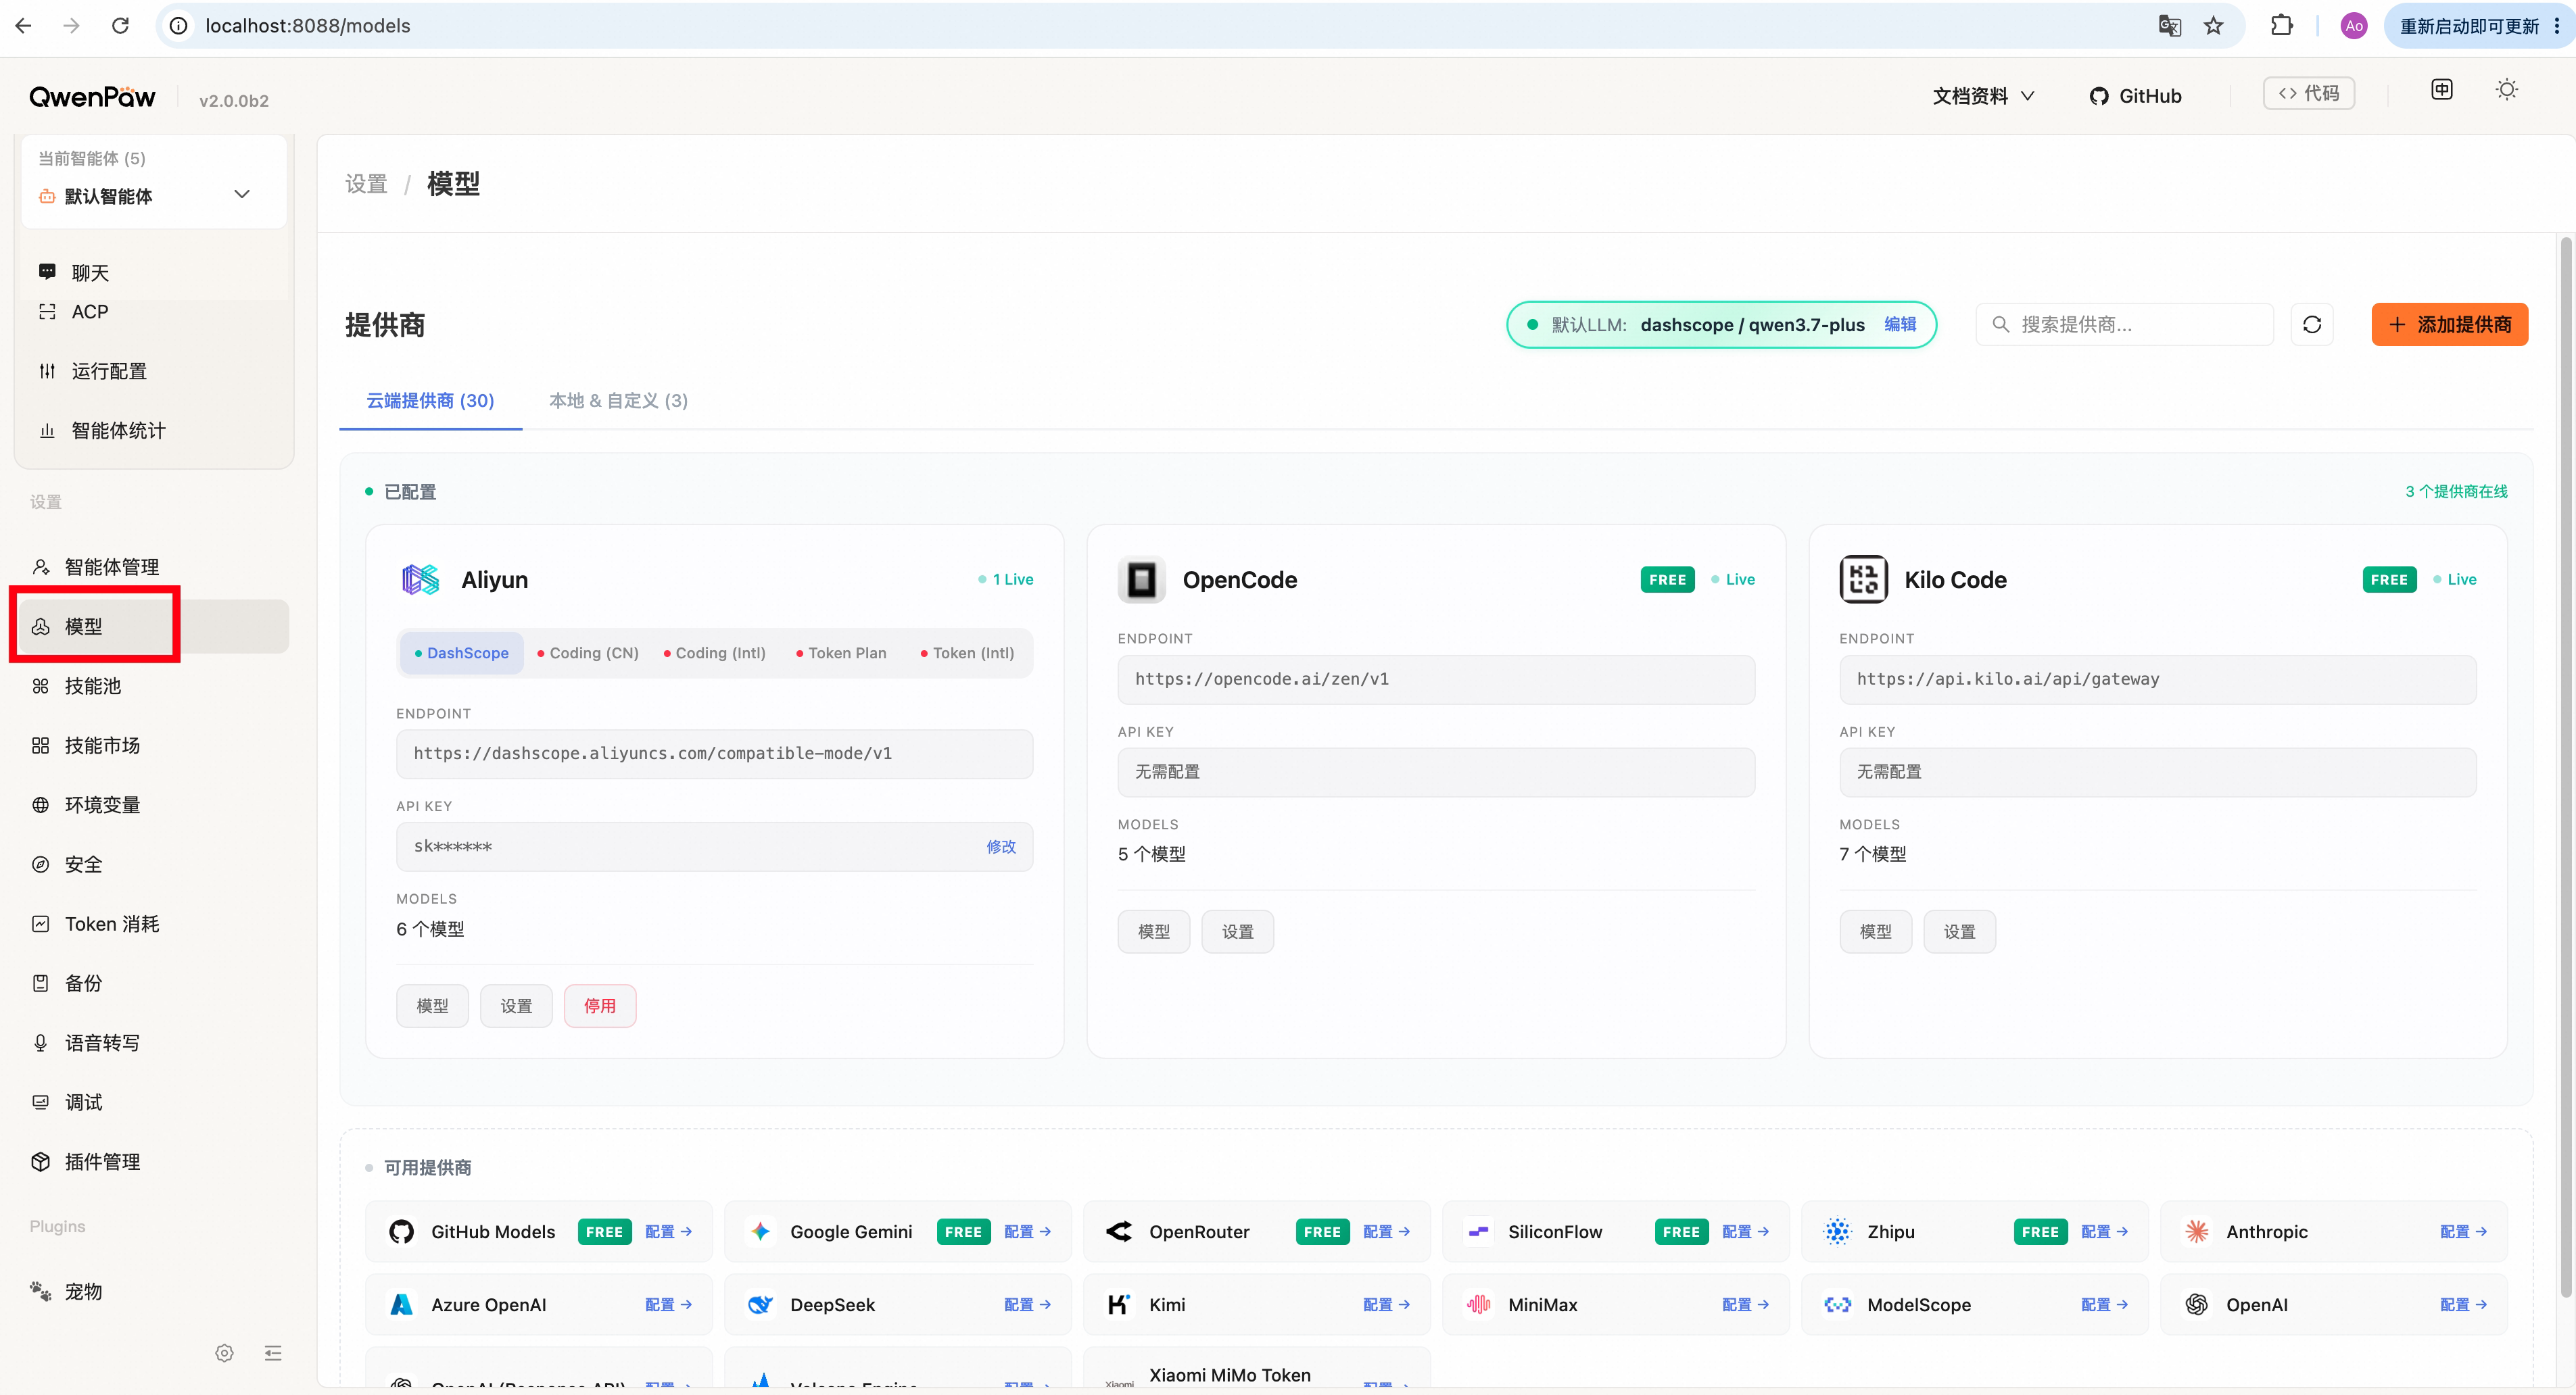
Task: Select 模型 in the sidebar
Action: 154,627
